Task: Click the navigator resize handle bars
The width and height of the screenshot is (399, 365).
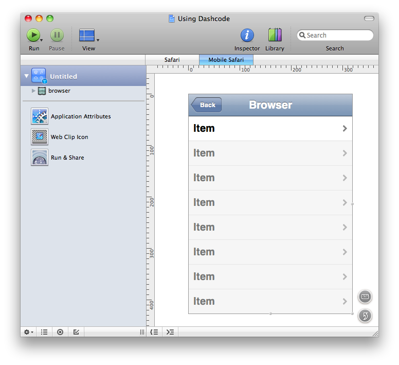Action: (142, 332)
